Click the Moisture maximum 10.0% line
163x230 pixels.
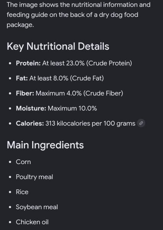click(57, 108)
